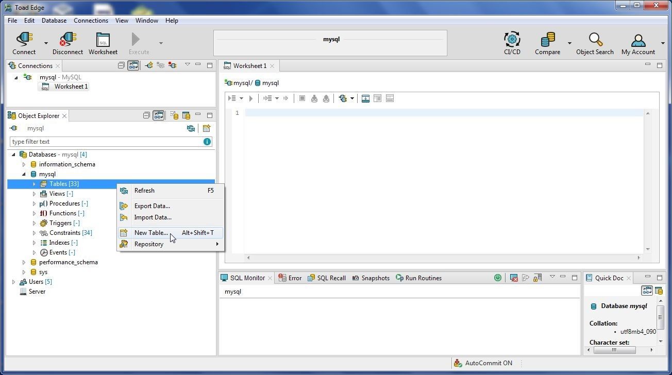The width and height of the screenshot is (672, 375).
Task: Click the Connect plug icon in toolbar
Action: [24, 40]
